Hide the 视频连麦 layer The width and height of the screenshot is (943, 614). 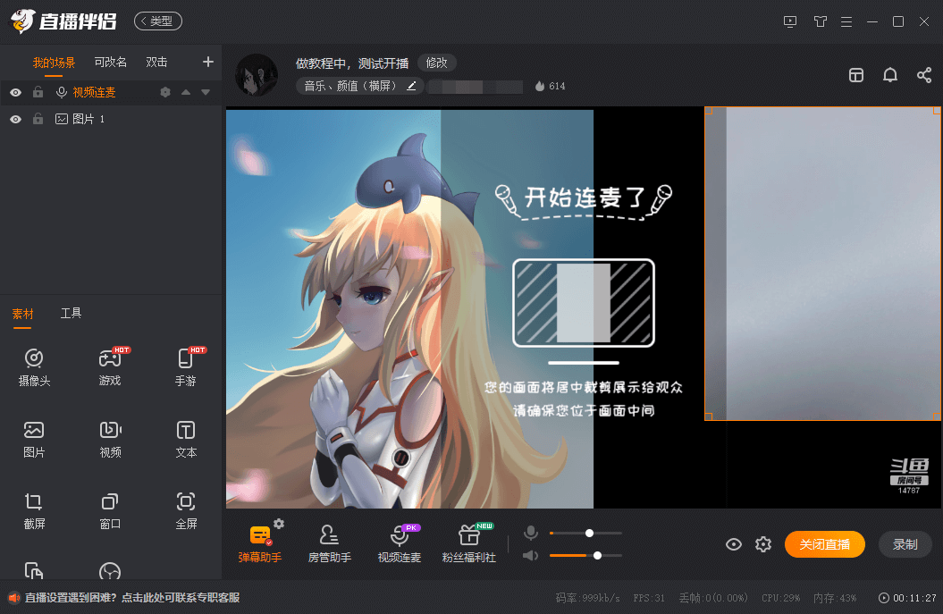[15, 92]
